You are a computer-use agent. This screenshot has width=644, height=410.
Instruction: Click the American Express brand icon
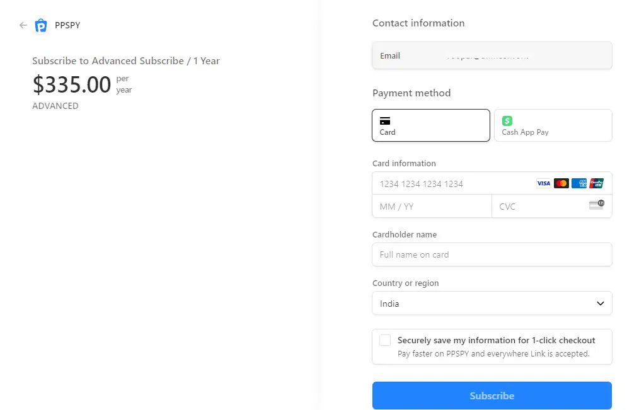tap(579, 183)
